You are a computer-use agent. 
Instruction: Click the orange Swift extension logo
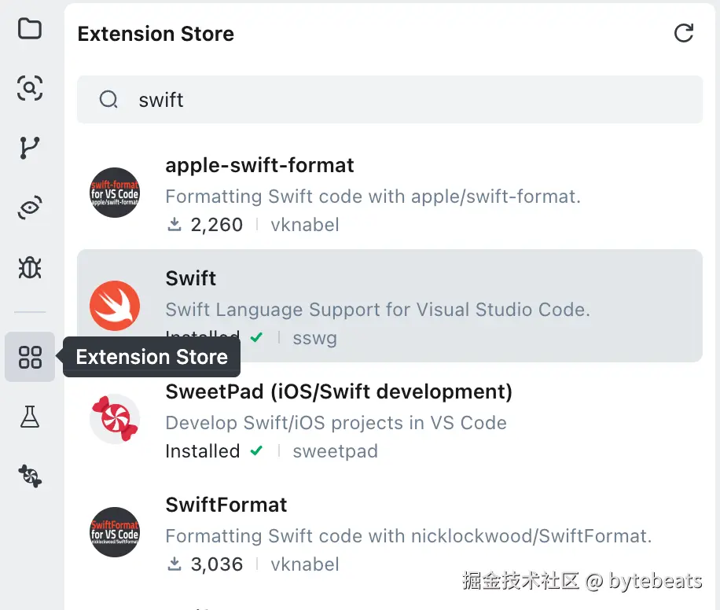click(x=114, y=306)
